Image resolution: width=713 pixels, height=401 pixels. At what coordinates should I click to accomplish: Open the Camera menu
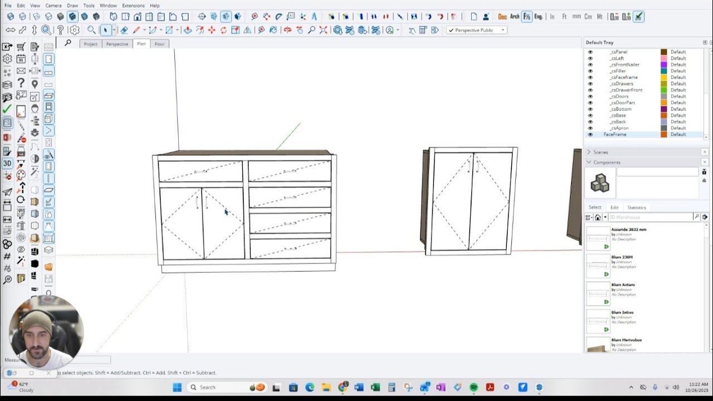53,6
